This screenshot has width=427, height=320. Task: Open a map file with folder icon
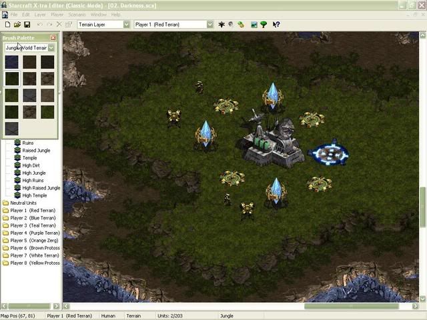pos(17,25)
